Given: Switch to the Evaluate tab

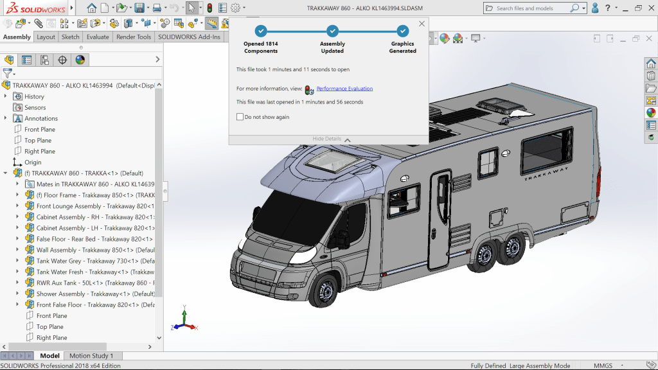Looking at the screenshot, I should (98, 37).
